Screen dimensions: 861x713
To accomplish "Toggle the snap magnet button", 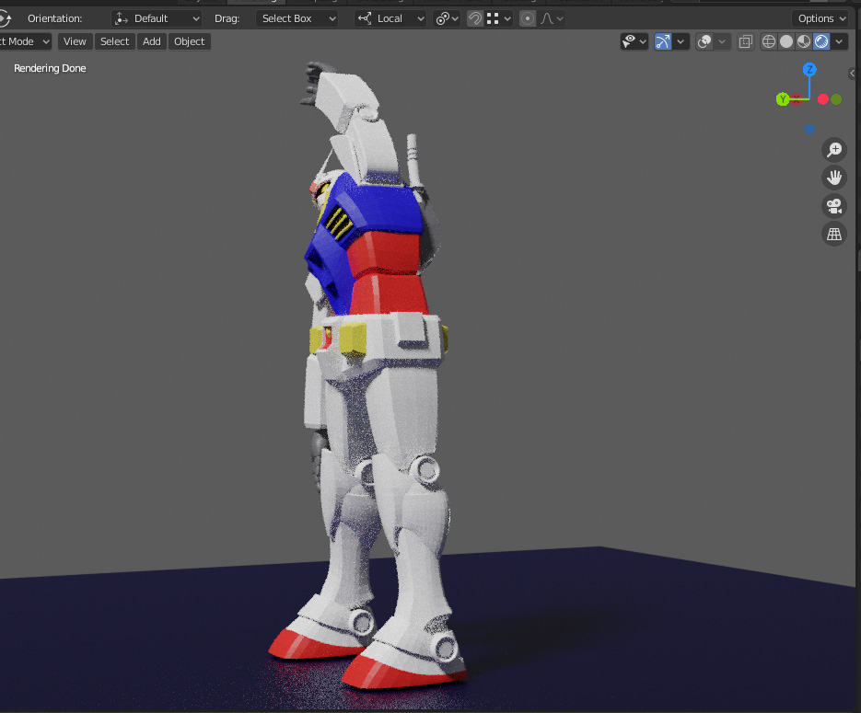I will click(x=475, y=18).
